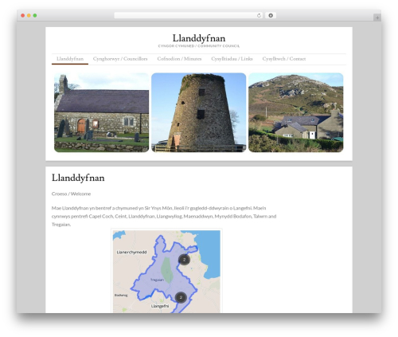Click the old windmill tower photo
The image size is (398, 337).
pyautogui.click(x=199, y=112)
